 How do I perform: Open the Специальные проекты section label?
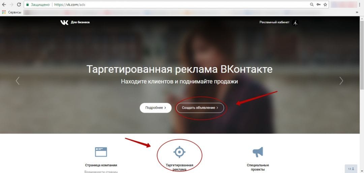pos(258,167)
